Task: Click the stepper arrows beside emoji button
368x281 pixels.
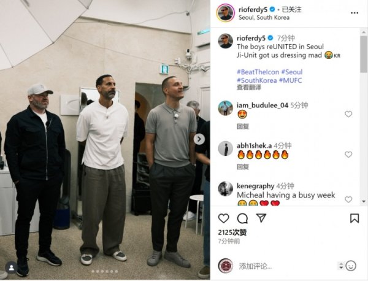Action: click(341, 266)
